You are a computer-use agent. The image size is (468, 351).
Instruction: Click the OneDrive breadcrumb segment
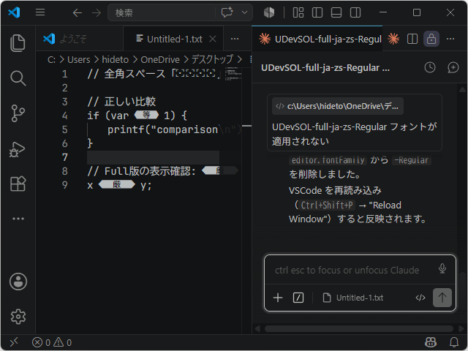[160, 60]
